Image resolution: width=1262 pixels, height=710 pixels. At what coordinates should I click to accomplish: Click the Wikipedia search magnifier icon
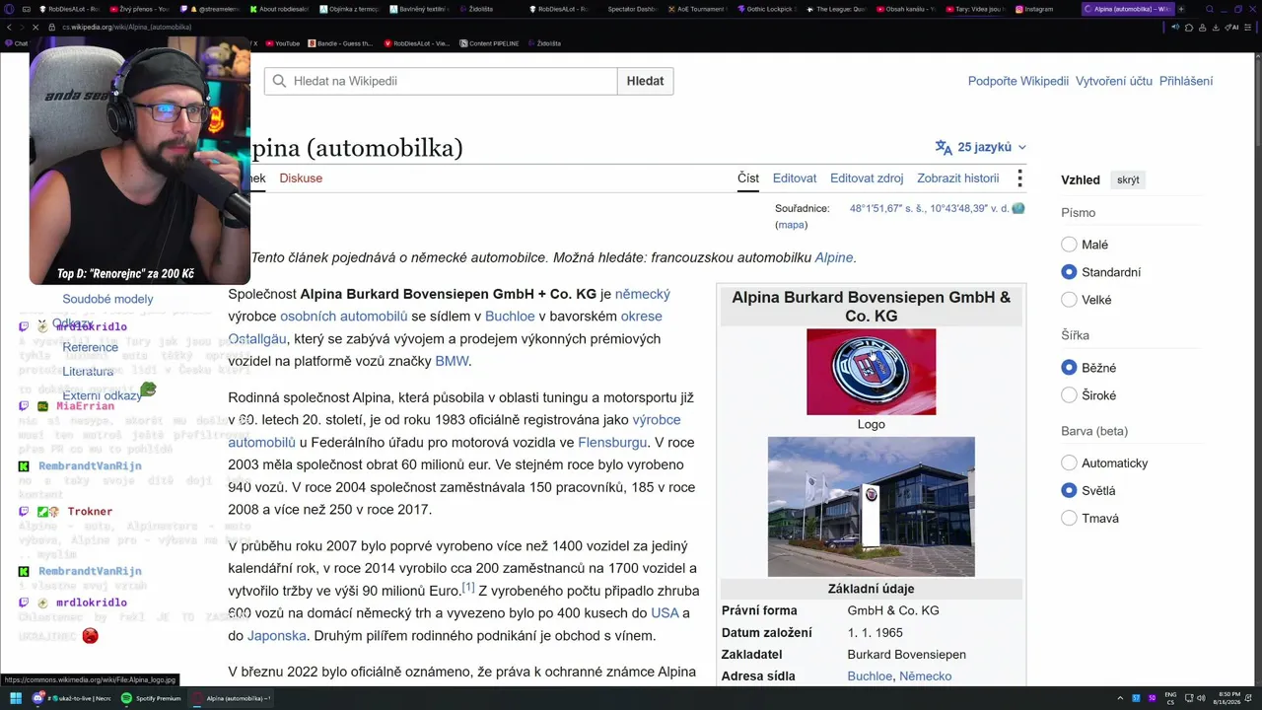pos(280,81)
